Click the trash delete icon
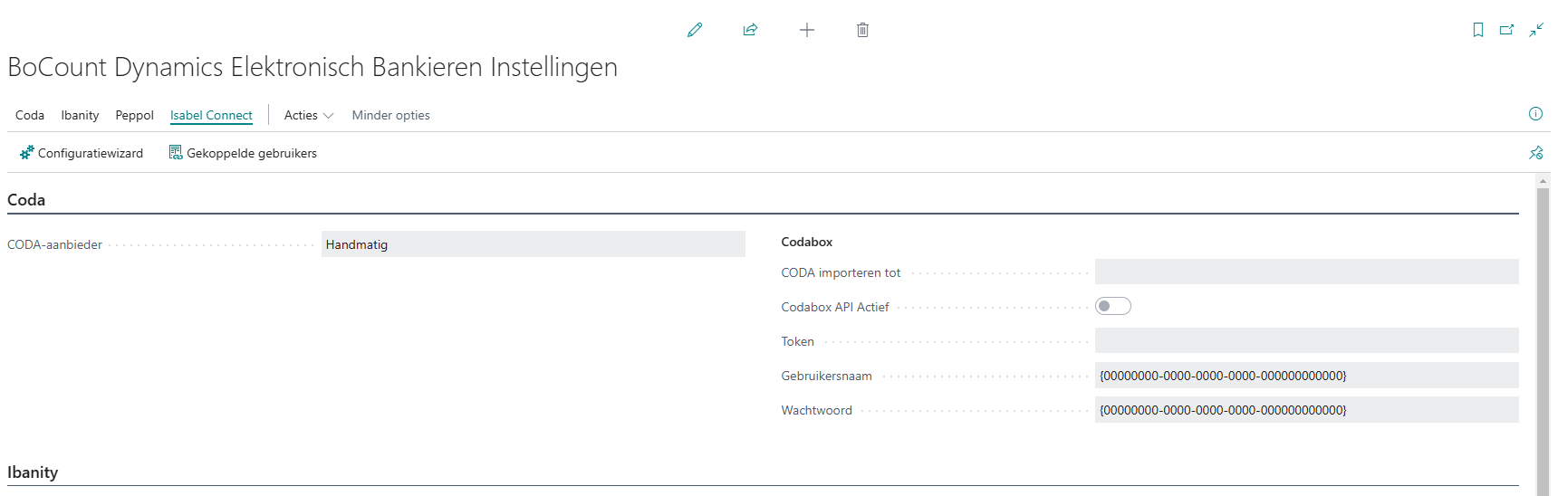The width and height of the screenshot is (1558, 496). [x=862, y=30]
